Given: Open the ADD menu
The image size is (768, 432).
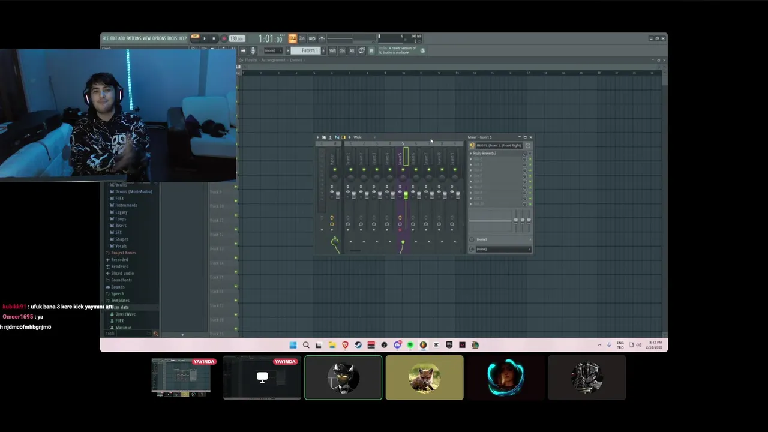Looking at the screenshot, I should [122, 38].
